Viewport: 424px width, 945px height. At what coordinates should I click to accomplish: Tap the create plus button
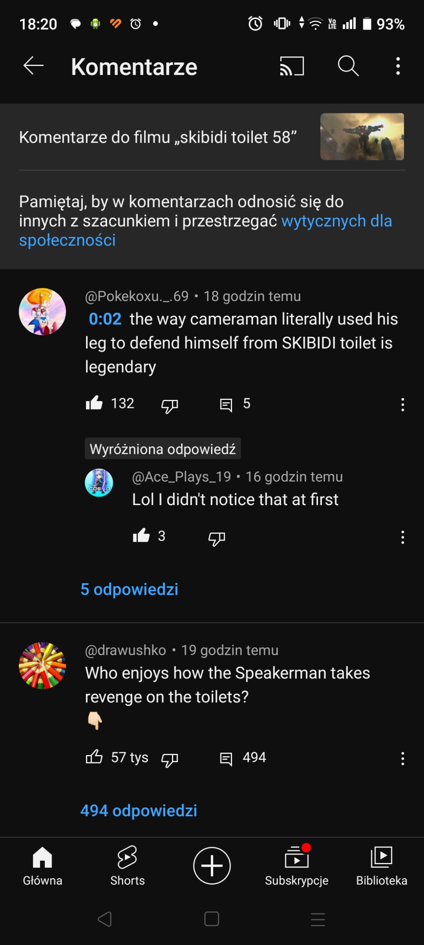(x=212, y=865)
